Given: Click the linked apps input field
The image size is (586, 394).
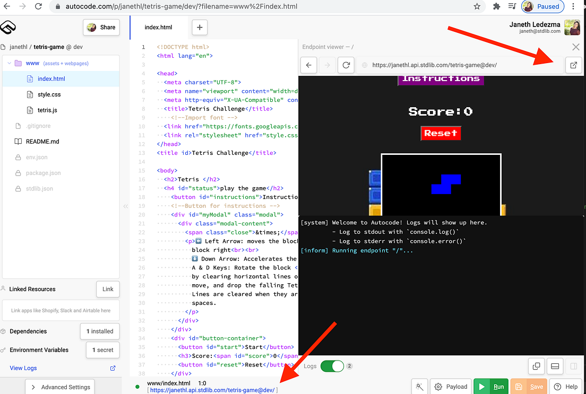Looking at the screenshot, I should pos(61,310).
